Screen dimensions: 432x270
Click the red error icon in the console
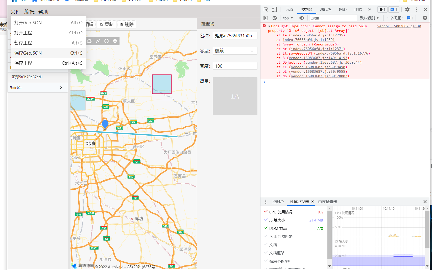(x=264, y=26)
